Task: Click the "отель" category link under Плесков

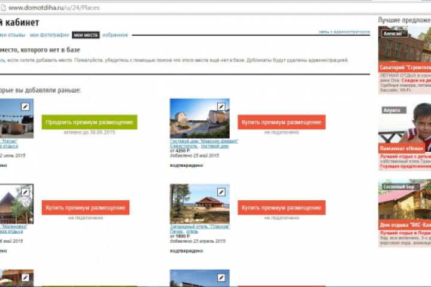Action: 192,231
